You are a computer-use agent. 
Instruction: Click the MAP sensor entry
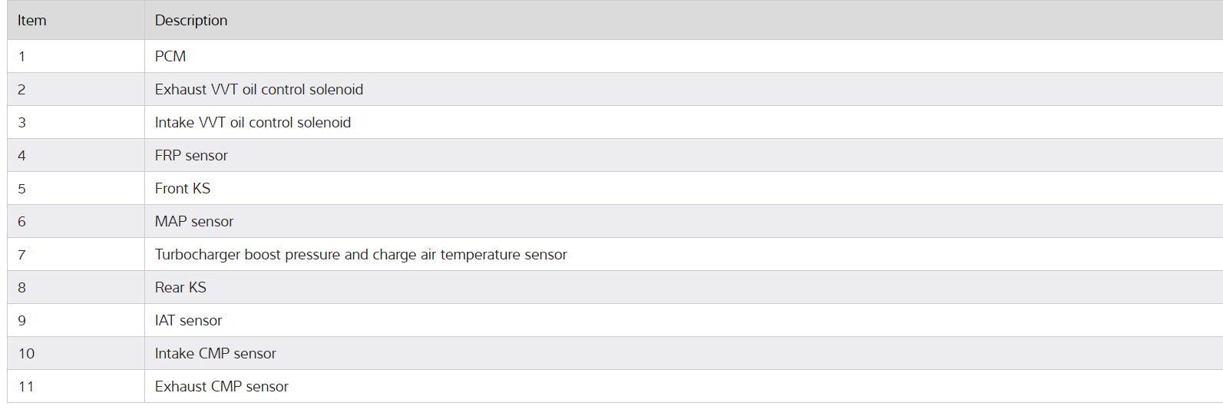194,222
